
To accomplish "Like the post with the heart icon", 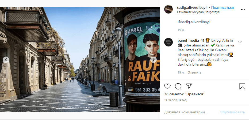I will (167, 86).
